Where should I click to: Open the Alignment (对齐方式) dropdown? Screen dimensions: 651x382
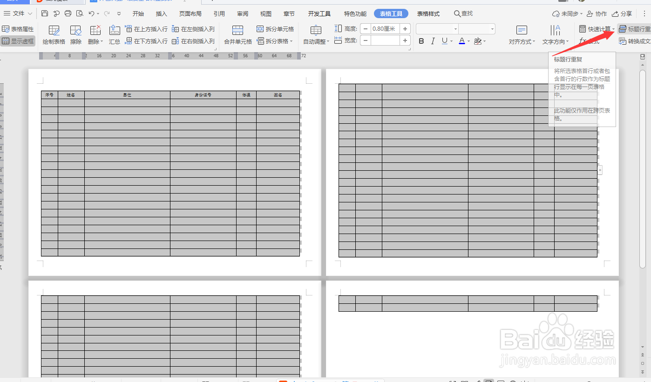tap(522, 35)
